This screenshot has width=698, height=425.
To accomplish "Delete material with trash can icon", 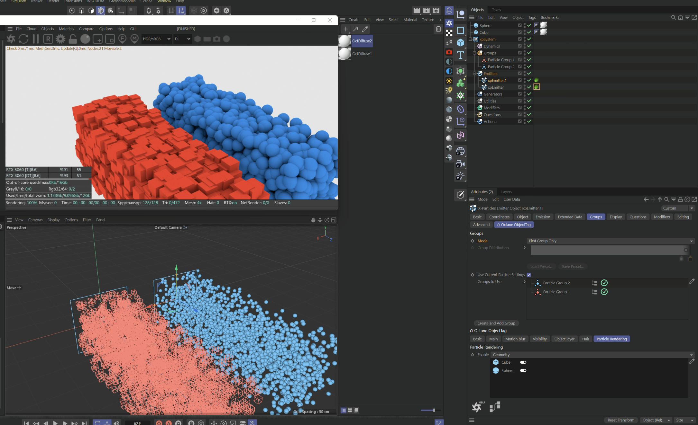I will coord(438,29).
